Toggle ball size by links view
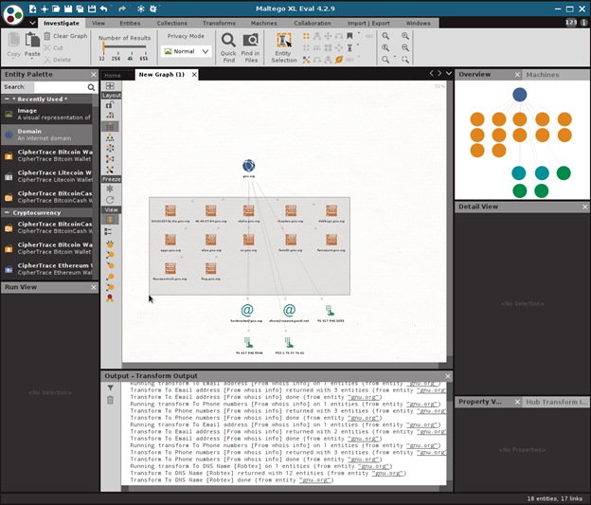591x505 pixels. 110,255
